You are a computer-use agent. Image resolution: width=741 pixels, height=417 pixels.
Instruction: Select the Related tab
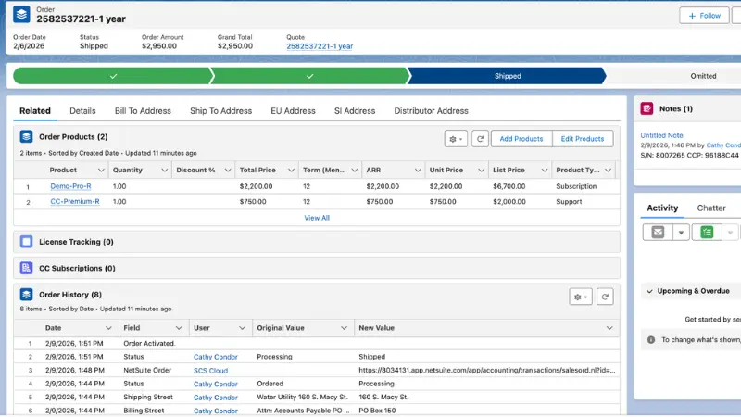(x=35, y=110)
